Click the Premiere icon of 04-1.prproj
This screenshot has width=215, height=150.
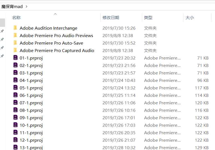[x=16, y=80]
